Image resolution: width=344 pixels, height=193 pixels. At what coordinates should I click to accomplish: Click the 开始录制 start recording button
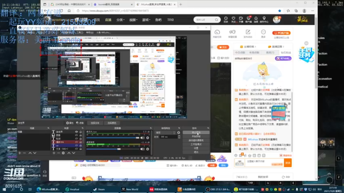click(x=196, y=136)
